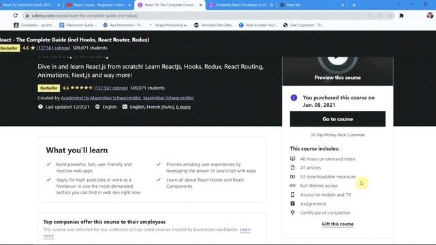436x245 pixels.
Task: Click the closed captions icon
Action: point(125,107)
